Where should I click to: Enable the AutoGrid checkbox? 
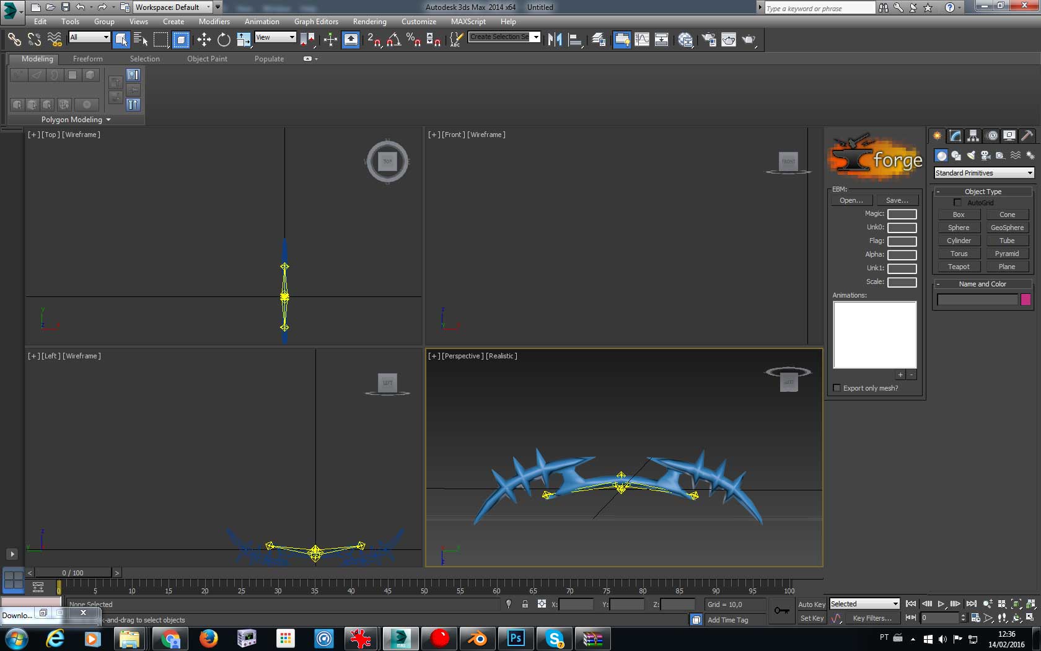pyautogui.click(x=957, y=203)
